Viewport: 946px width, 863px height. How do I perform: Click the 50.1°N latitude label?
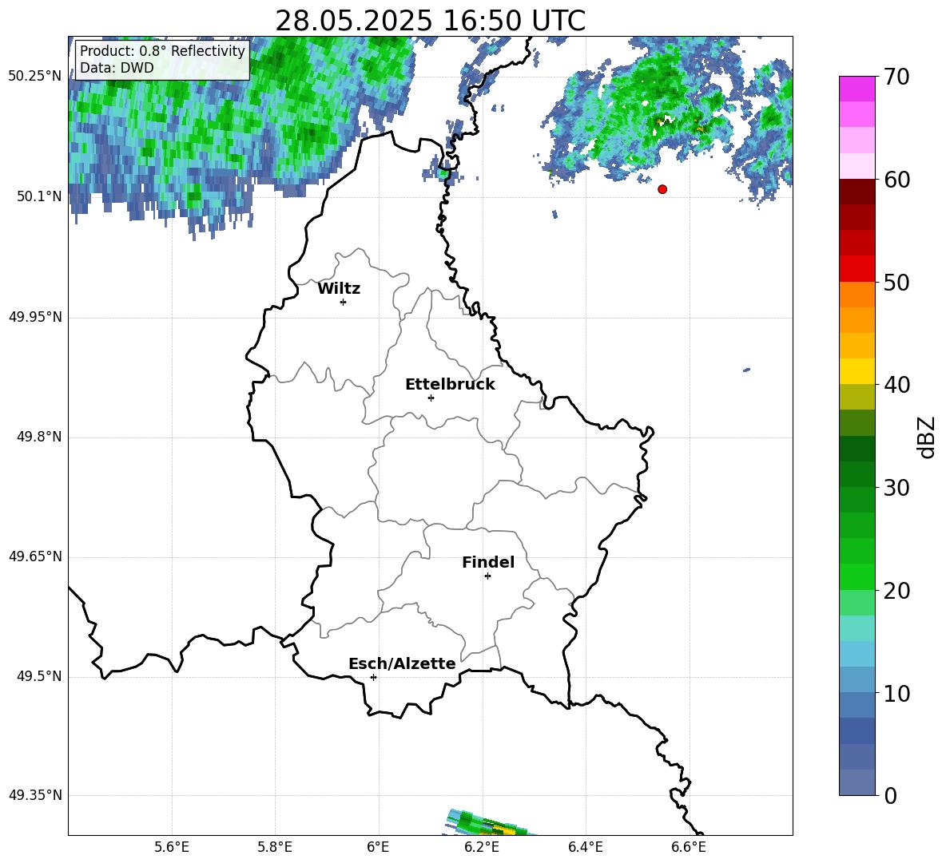coord(38,196)
